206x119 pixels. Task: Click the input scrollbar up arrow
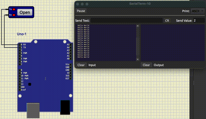[138, 26]
